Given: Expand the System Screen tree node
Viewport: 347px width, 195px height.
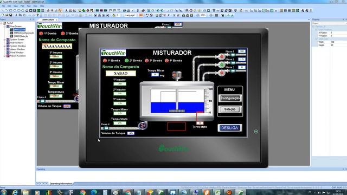Looking at the screenshot, I should click(5, 40).
